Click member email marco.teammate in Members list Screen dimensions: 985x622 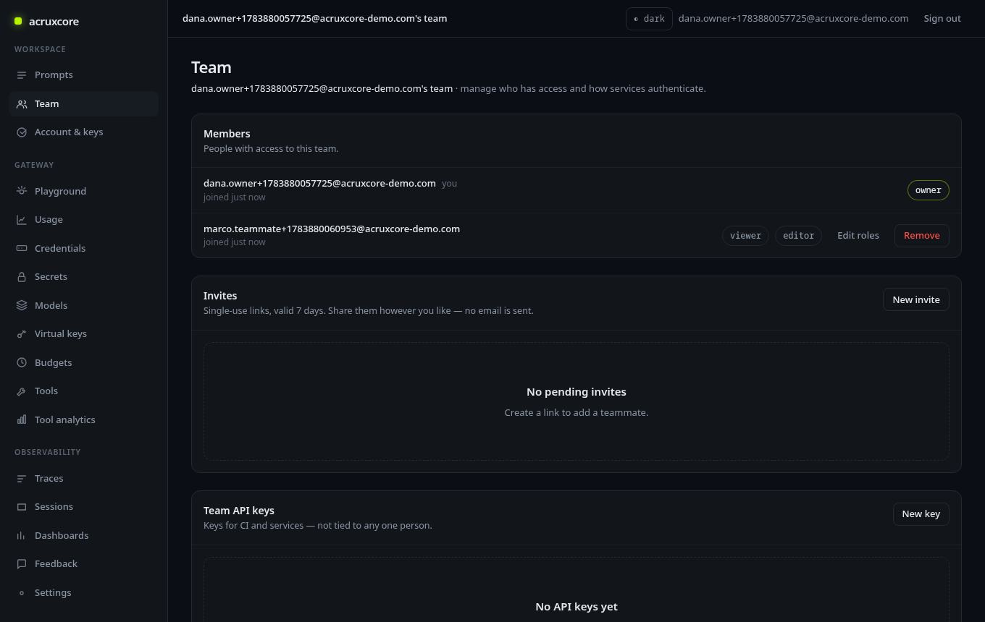click(332, 229)
